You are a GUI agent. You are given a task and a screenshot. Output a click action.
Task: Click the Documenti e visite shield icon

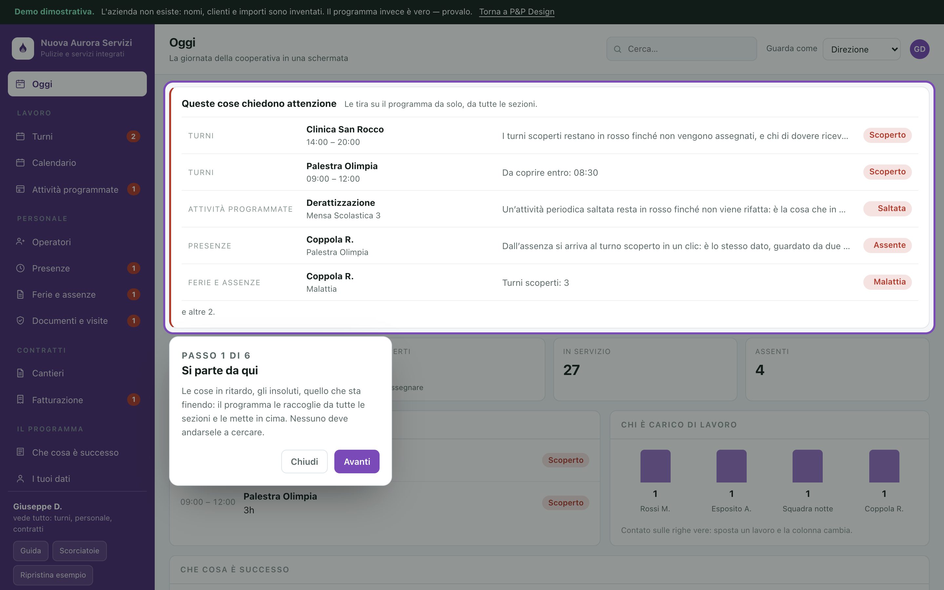[x=20, y=321]
